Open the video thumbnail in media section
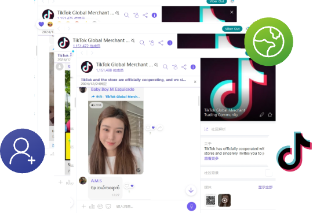The width and height of the screenshot is (324, 213). click(x=224, y=200)
